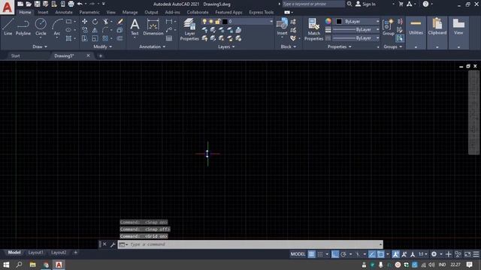Select the Dimension tool

coord(153,27)
